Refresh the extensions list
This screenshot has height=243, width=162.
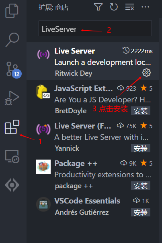coord(114,7)
